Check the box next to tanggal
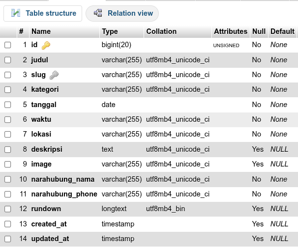 7,105
